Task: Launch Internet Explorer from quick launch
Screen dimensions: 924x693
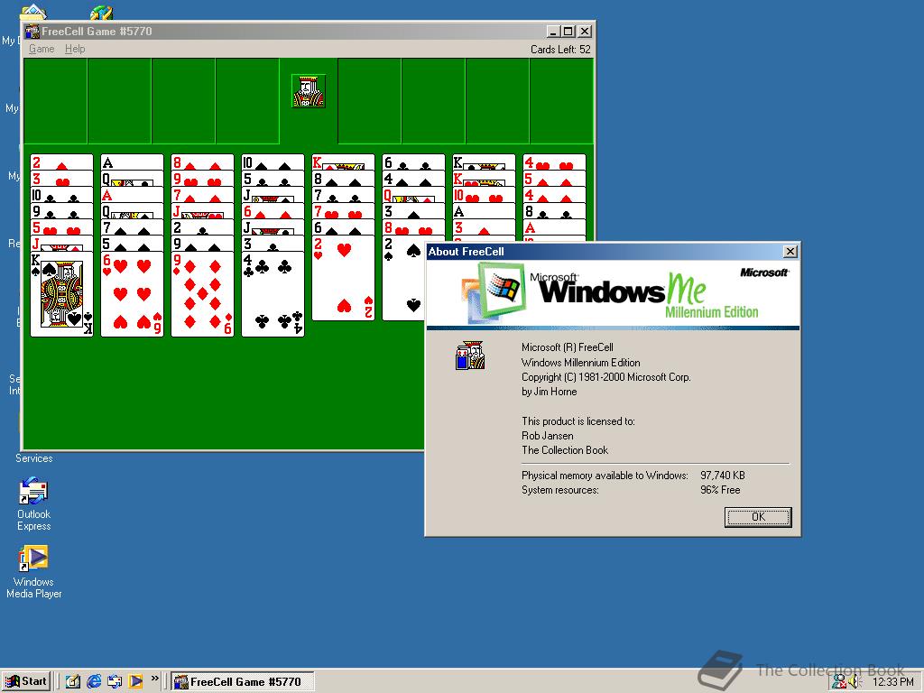Action: pyautogui.click(x=94, y=681)
